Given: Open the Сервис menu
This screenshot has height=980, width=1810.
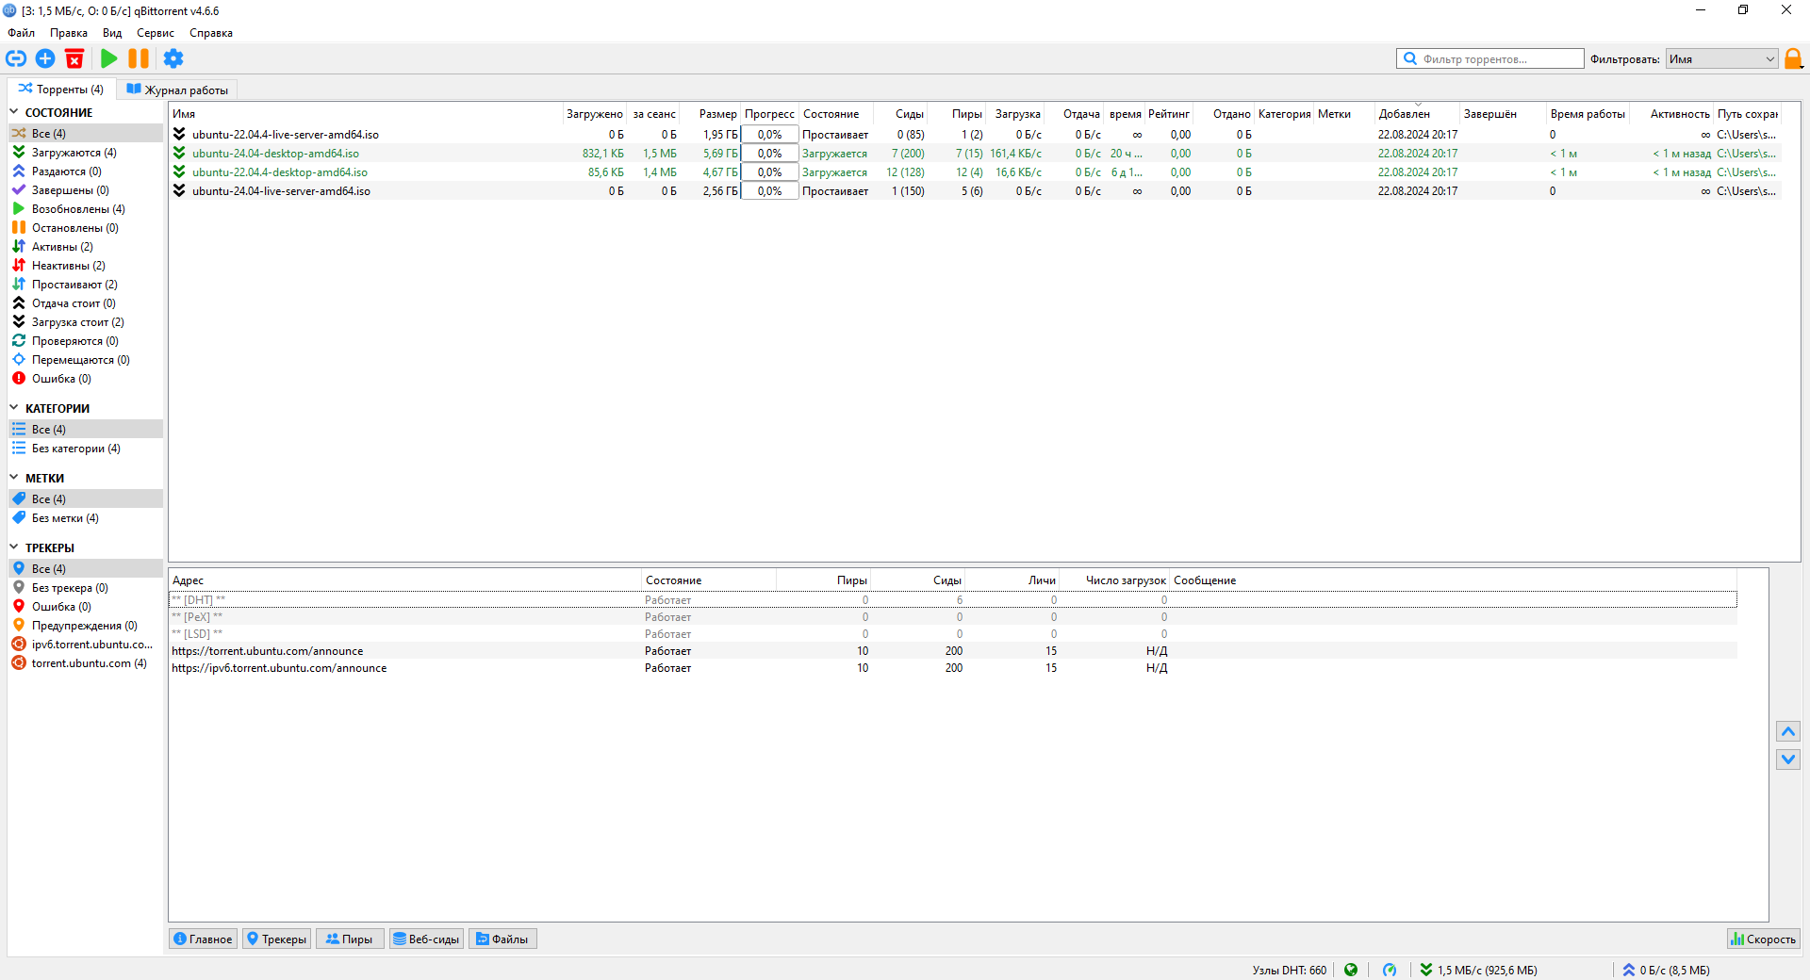Looking at the screenshot, I should (x=156, y=33).
